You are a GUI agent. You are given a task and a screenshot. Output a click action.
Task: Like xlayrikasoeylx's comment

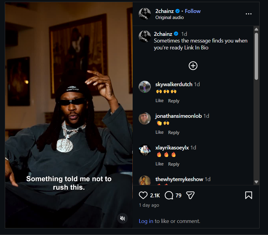tap(160, 164)
